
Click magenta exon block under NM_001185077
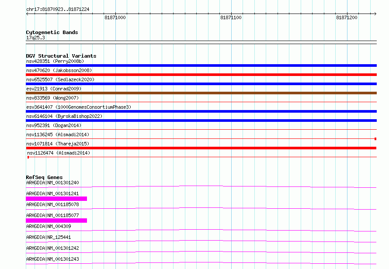(x=56, y=221)
